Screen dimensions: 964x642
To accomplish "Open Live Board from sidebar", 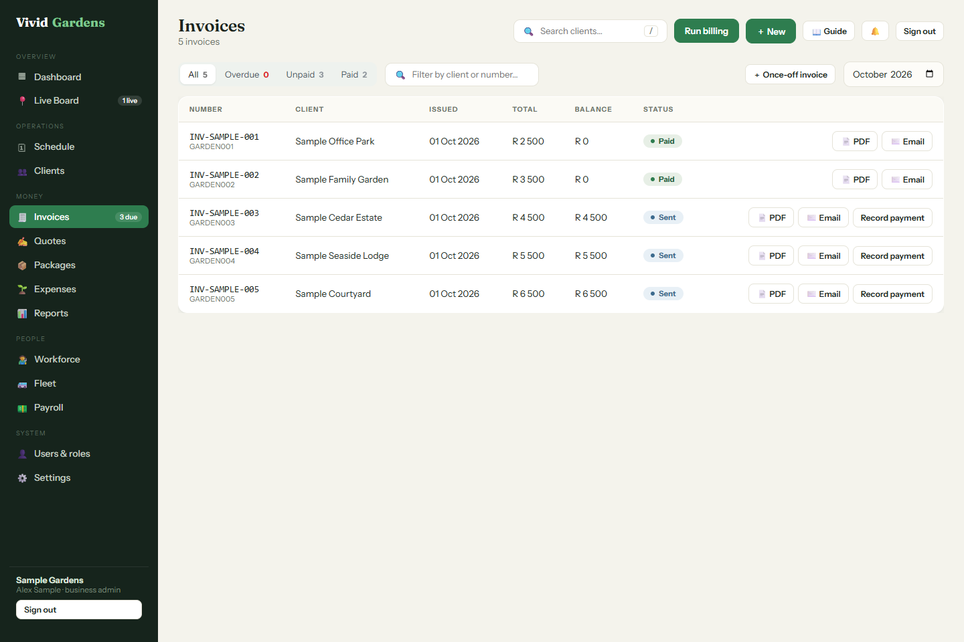I will tap(79, 100).
